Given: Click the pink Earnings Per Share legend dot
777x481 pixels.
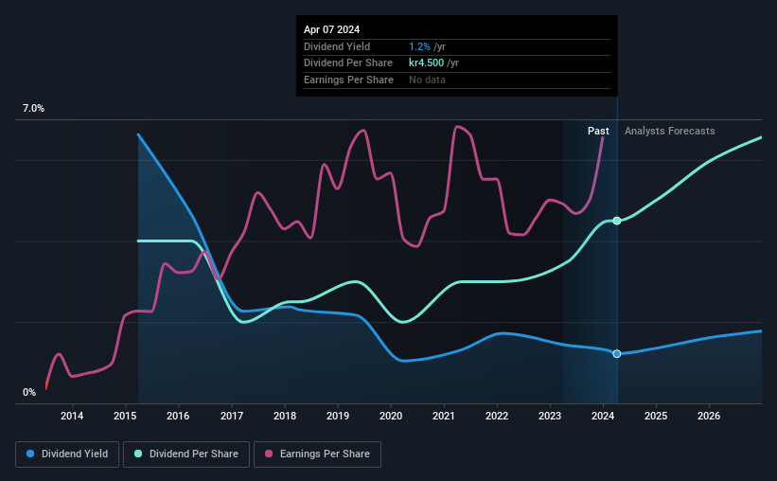Looking at the screenshot, I should pyautogui.click(x=269, y=454).
